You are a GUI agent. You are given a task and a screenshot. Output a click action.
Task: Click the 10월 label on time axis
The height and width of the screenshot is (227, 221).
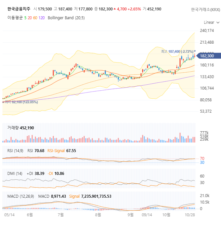(166, 215)
